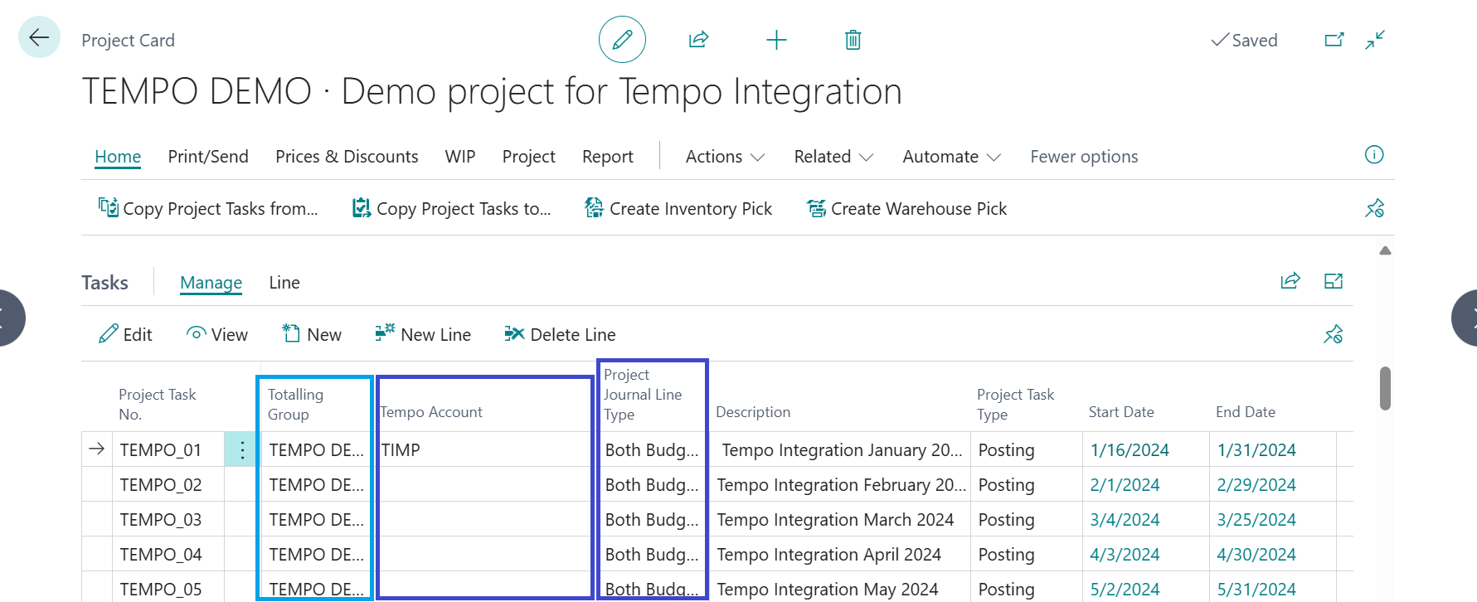Expand the Tasks part to full view
This screenshot has width=1477, height=602.
[x=1334, y=281]
